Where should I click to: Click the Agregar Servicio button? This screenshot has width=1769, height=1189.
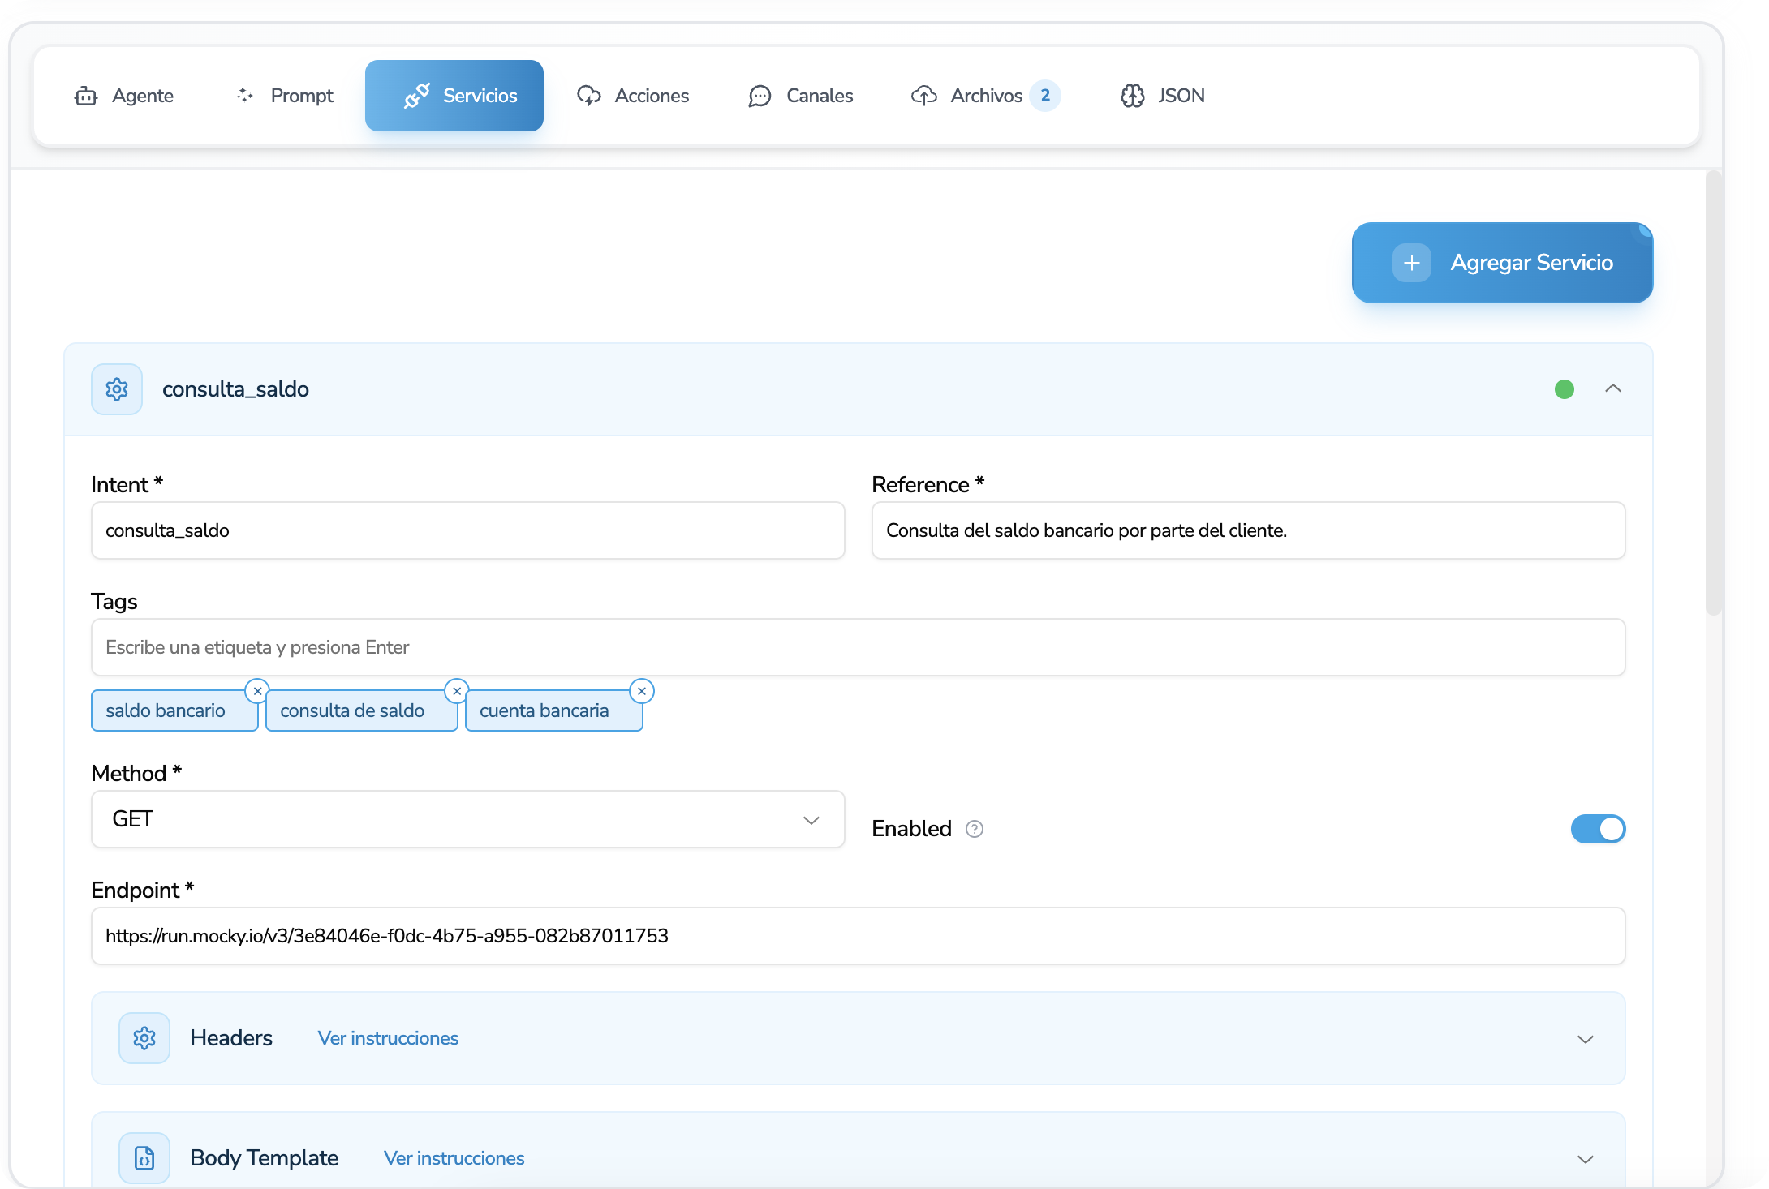(x=1502, y=263)
